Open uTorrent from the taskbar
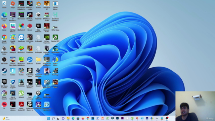 pyautogui.click(x=132, y=118)
